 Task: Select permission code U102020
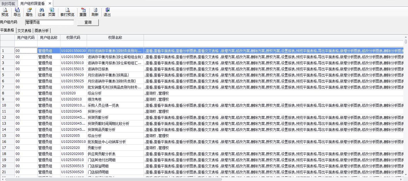click(73, 93)
